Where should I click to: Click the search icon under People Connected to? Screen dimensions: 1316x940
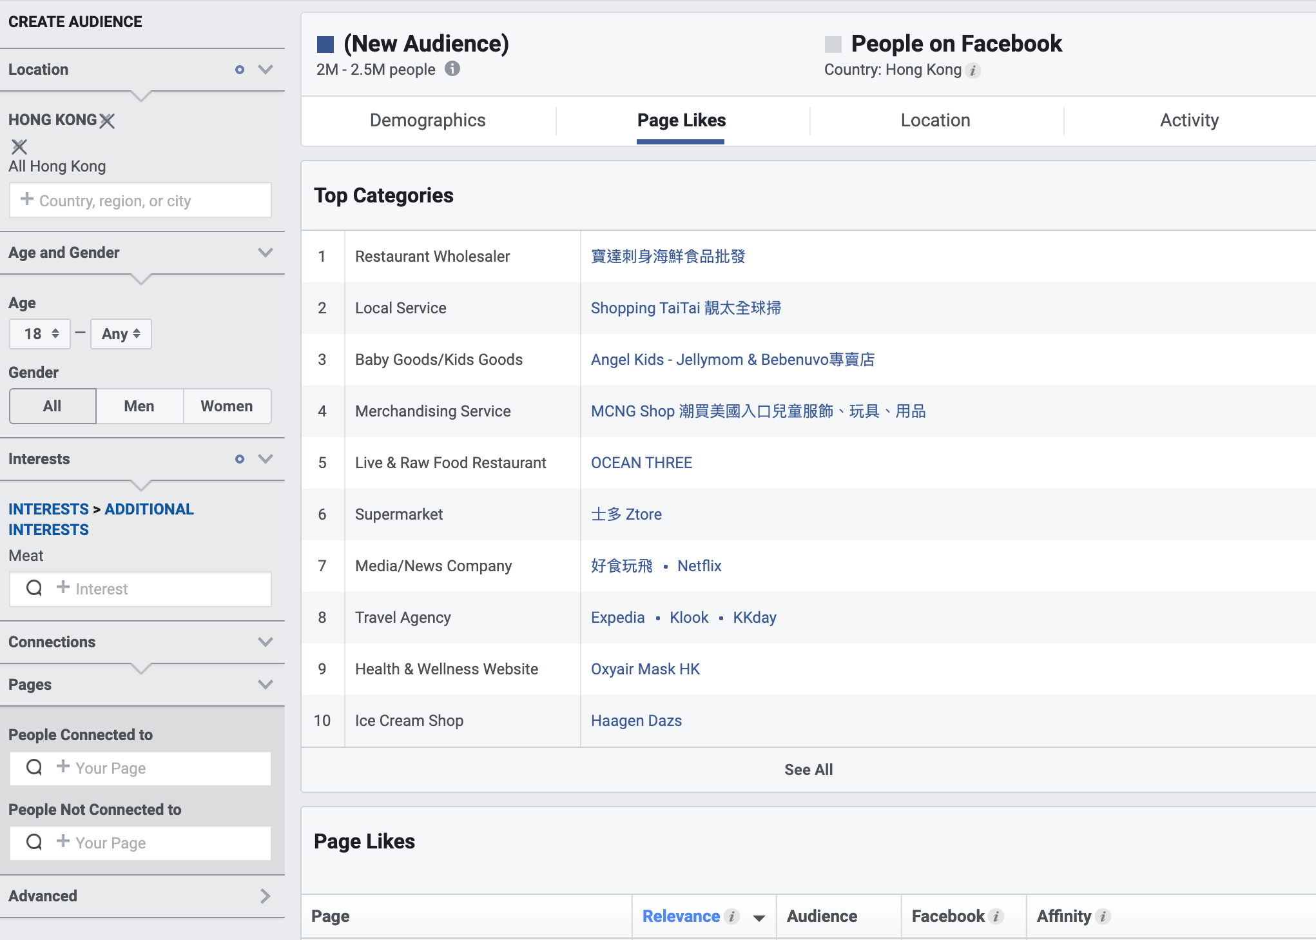click(x=34, y=767)
